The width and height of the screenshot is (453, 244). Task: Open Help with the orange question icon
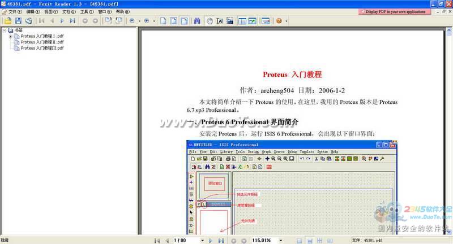tap(279, 21)
